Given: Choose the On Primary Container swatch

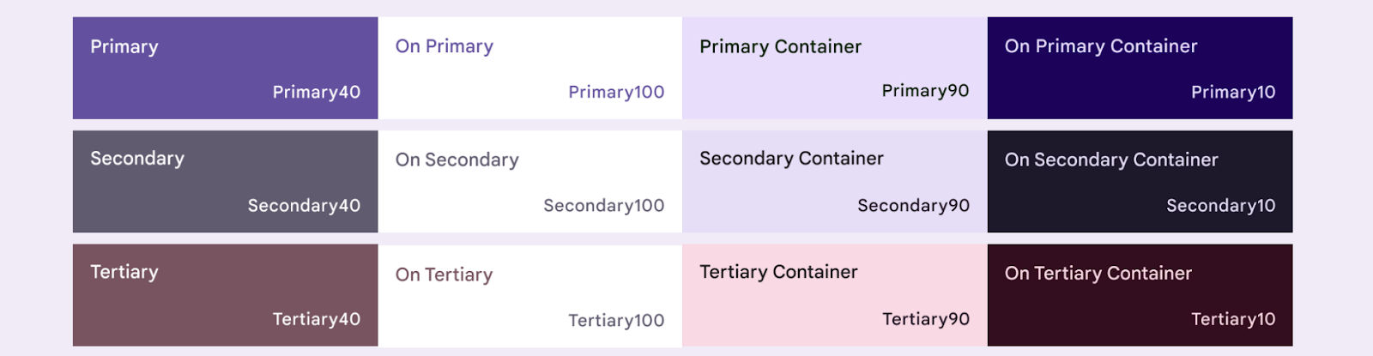Looking at the screenshot, I should pyautogui.click(x=1140, y=68).
